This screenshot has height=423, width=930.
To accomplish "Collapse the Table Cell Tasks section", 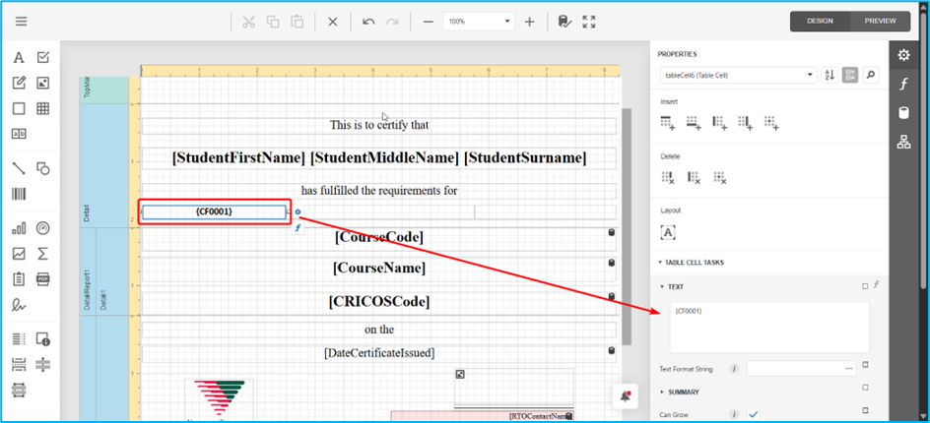I will click(x=662, y=263).
